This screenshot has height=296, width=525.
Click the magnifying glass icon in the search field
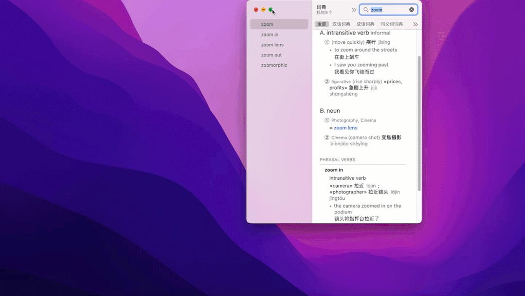tap(365, 9)
